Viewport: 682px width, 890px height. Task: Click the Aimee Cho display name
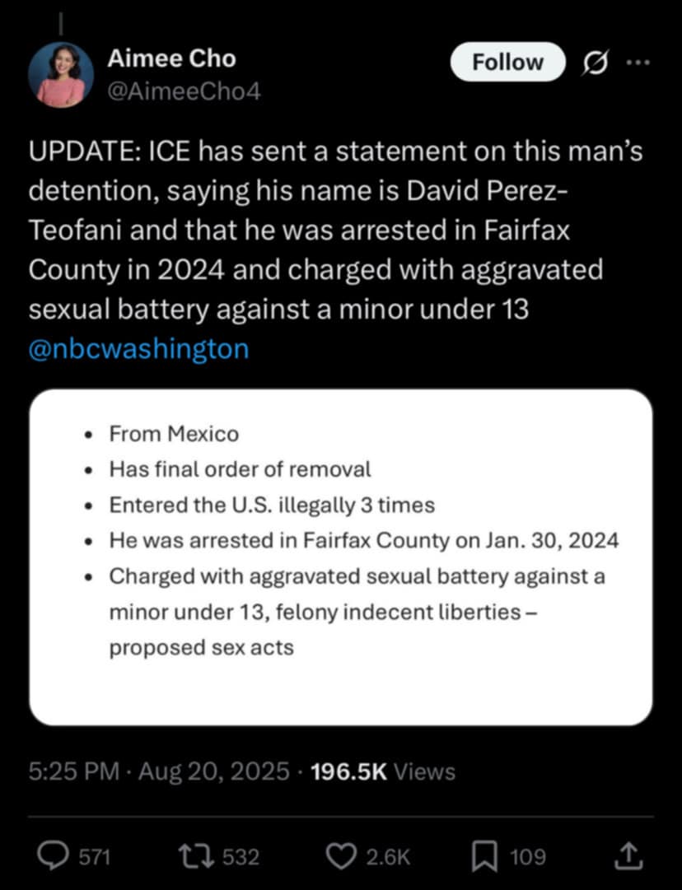click(x=171, y=58)
